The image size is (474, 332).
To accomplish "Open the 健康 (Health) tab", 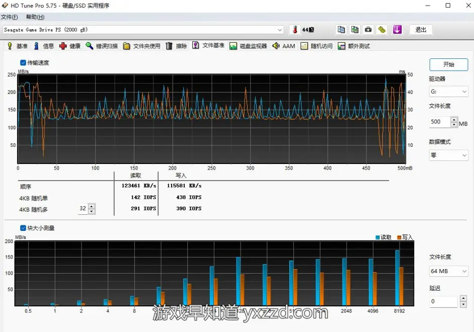I will pyautogui.click(x=70, y=46).
